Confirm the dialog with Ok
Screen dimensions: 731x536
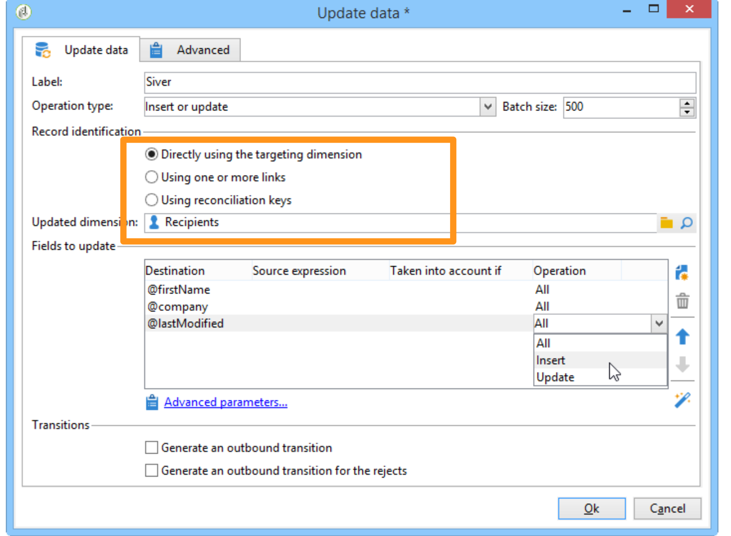point(592,508)
